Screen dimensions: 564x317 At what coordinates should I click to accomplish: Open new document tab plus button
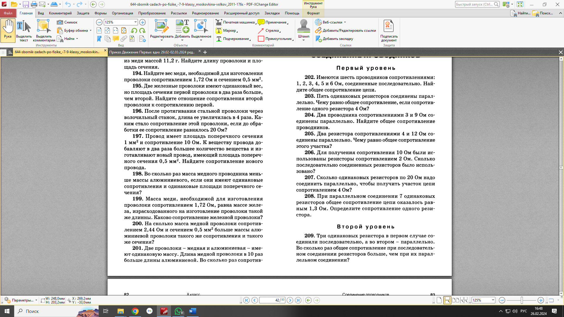[x=205, y=52]
